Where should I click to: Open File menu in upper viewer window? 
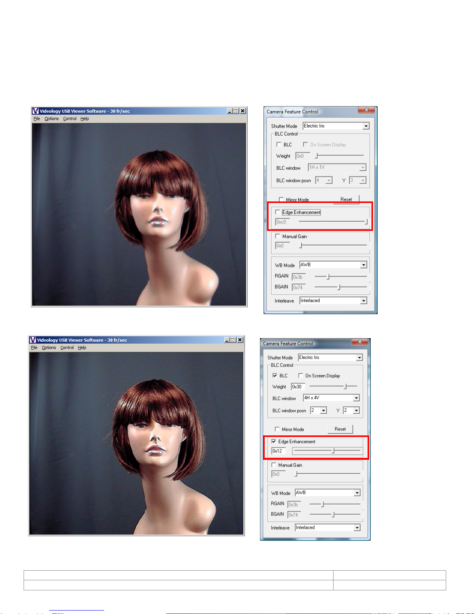(37, 119)
